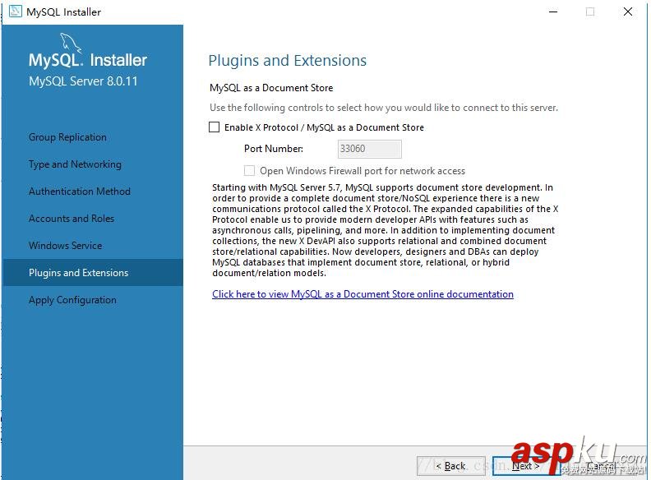Click the Port Number label

(x=274, y=149)
